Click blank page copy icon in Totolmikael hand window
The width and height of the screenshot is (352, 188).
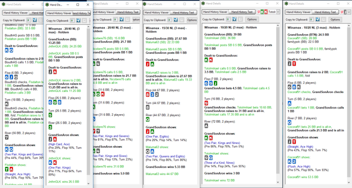[240, 19]
